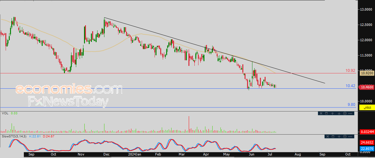Click the Oct label after first Sep
The height and width of the screenshot is (158, 375).
pyautogui.click(x=54, y=155)
